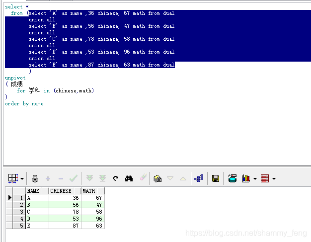
Task: Click the grid select-mode icon
Action: tap(13, 178)
